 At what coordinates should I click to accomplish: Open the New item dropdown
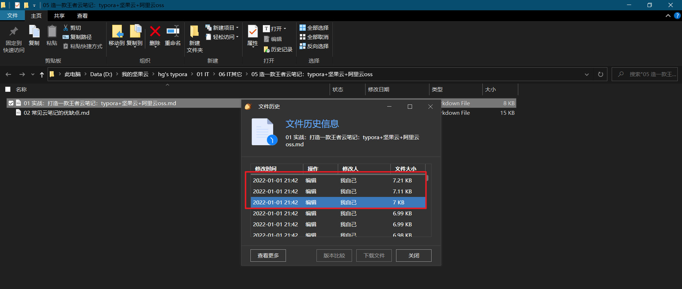point(222,28)
